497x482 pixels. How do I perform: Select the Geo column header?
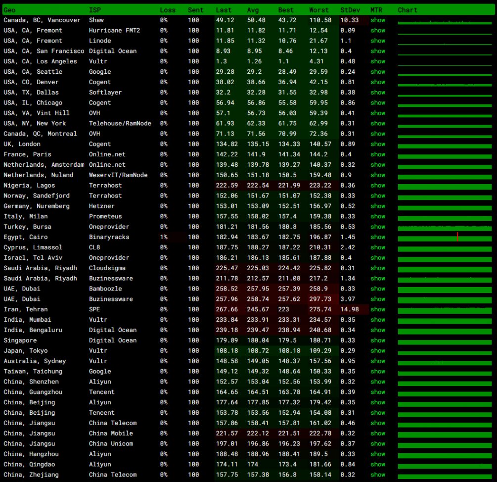pos(9,10)
